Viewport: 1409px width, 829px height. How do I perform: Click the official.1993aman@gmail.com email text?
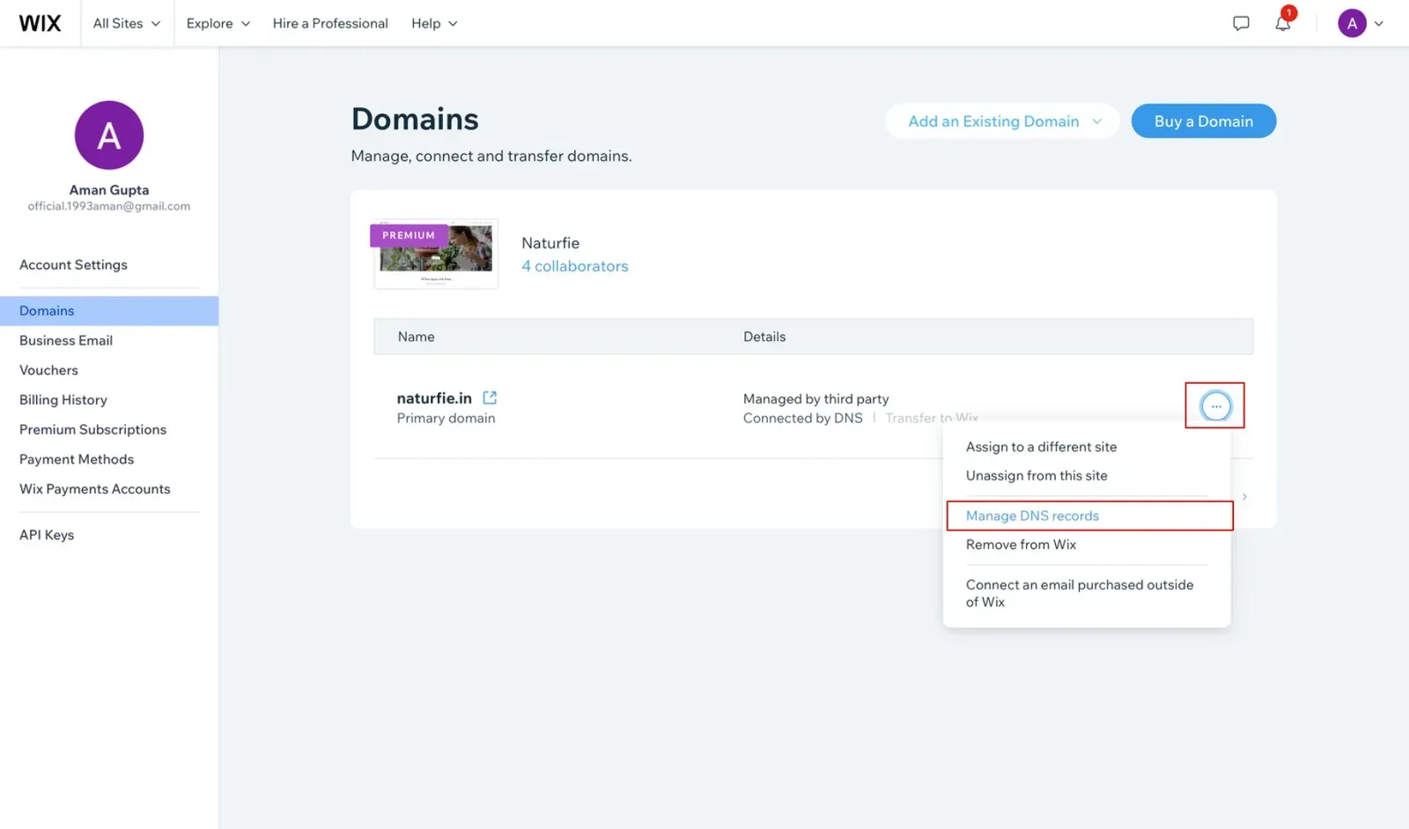tap(109, 206)
